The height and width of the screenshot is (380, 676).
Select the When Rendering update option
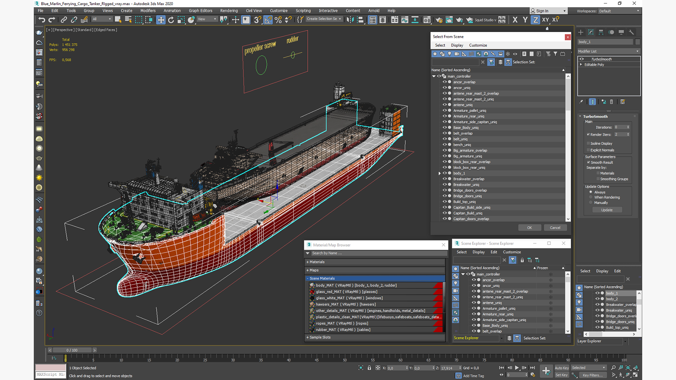[591, 197]
